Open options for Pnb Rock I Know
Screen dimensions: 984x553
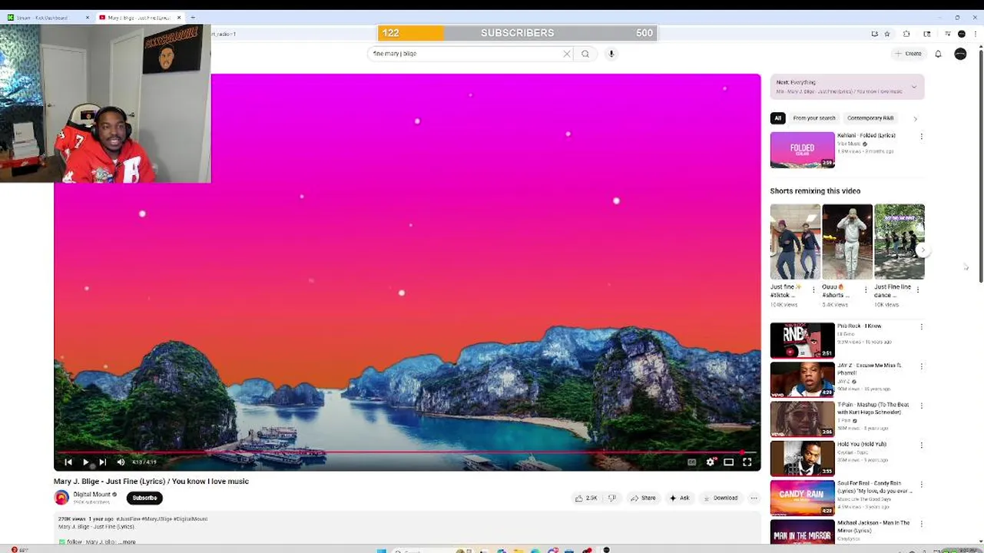[921, 327]
